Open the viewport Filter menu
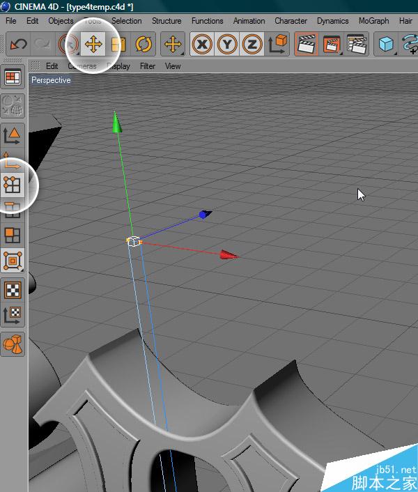 tap(148, 66)
